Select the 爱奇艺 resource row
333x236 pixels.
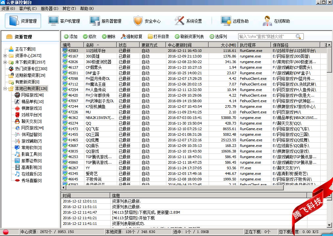194,174
